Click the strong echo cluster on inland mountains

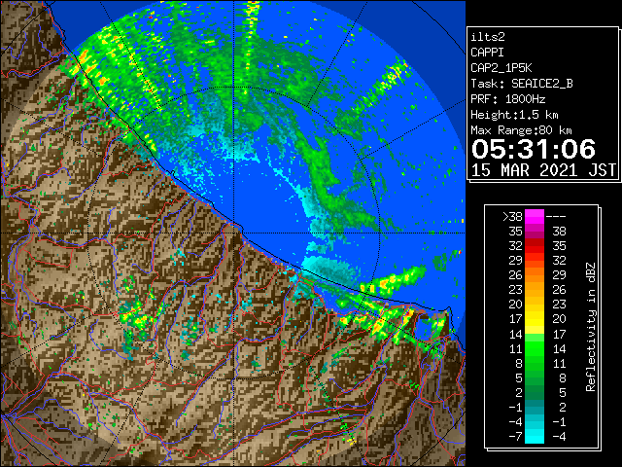pyautogui.click(x=136, y=314)
